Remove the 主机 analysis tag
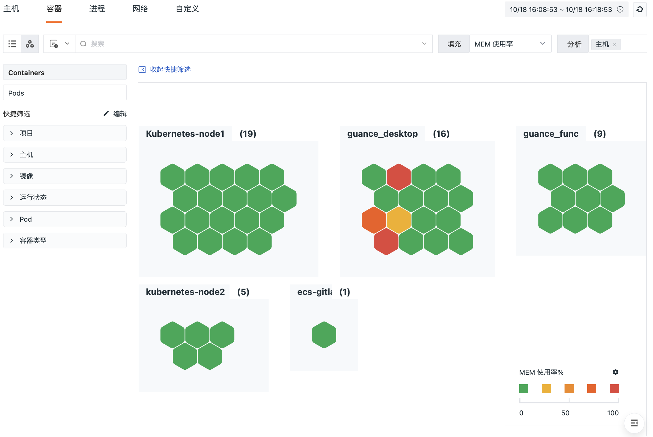This screenshot has height=437, width=653. (x=615, y=45)
